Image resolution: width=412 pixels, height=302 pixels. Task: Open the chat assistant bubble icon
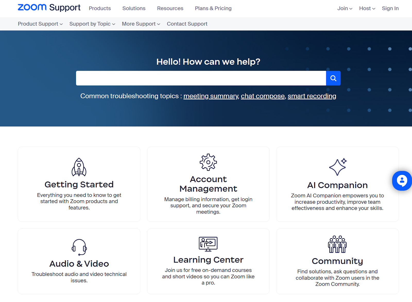[402, 181]
